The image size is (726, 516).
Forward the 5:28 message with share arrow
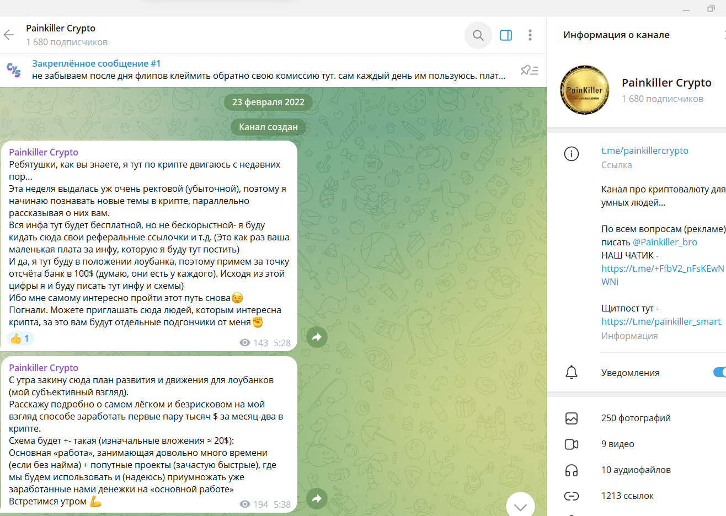(317, 337)
